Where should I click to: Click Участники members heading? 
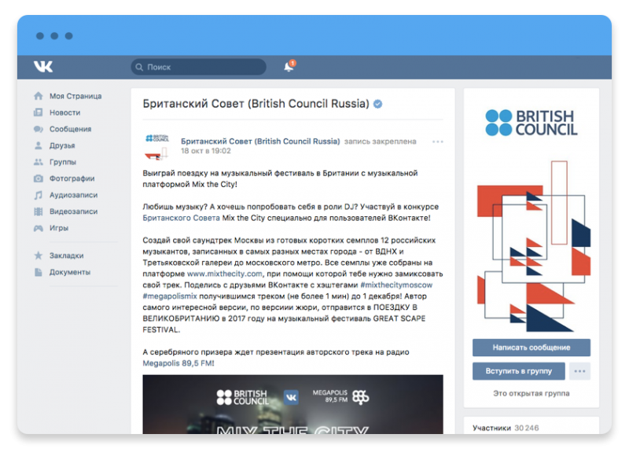[x=492, y=428]
